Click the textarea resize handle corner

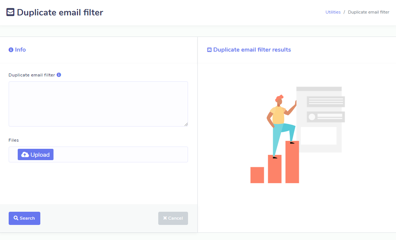[x=186, y=124]
